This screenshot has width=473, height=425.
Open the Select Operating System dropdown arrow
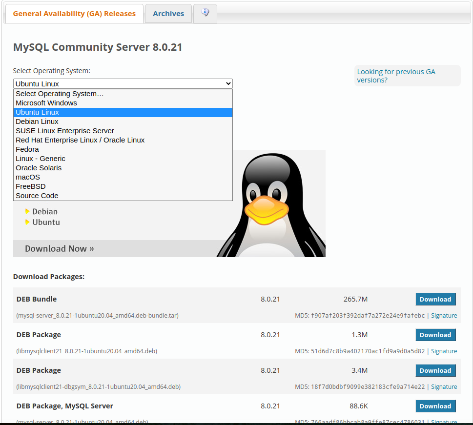228,83
